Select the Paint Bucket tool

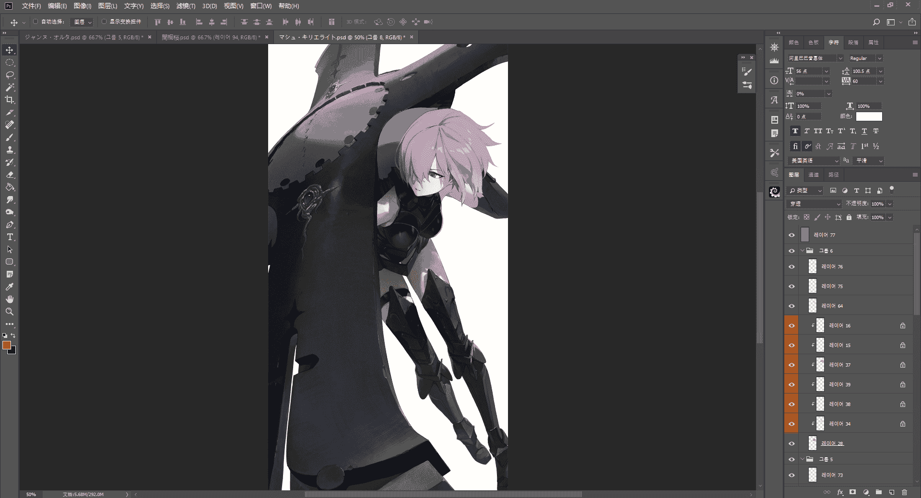coord(10,187)
